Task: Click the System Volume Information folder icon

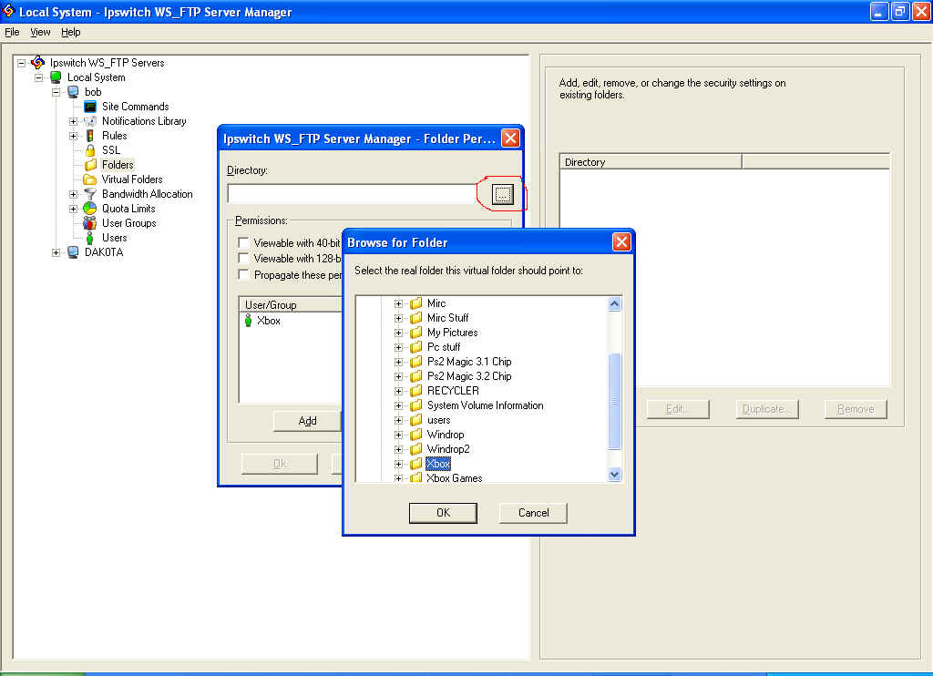Action: click(x=415, y=405)
